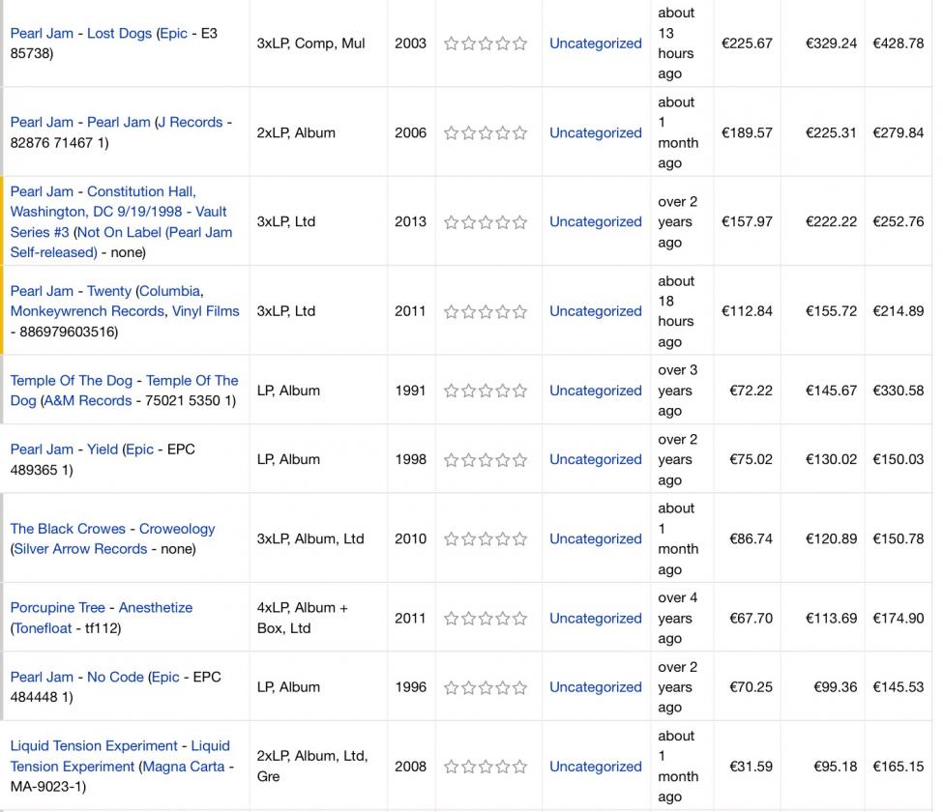Screen dimensions: 943x812
Task: Open the Porcupine Tree artist page
Action: pyautogui.click(x=57, y=608)
